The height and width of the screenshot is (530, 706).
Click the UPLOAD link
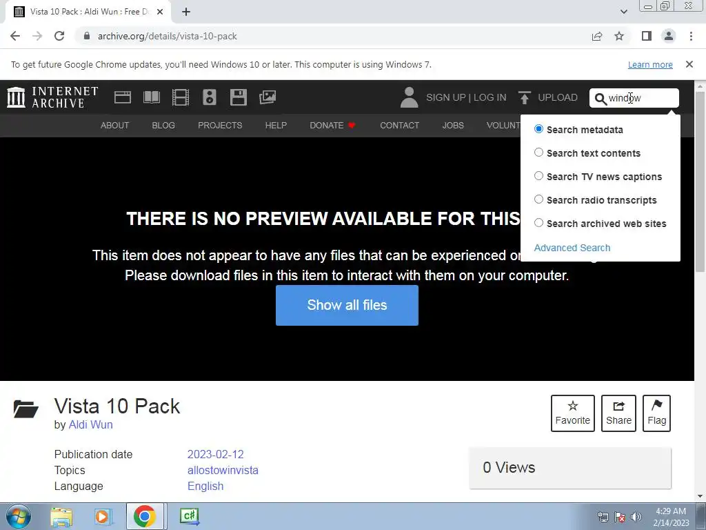click(557, 97)
